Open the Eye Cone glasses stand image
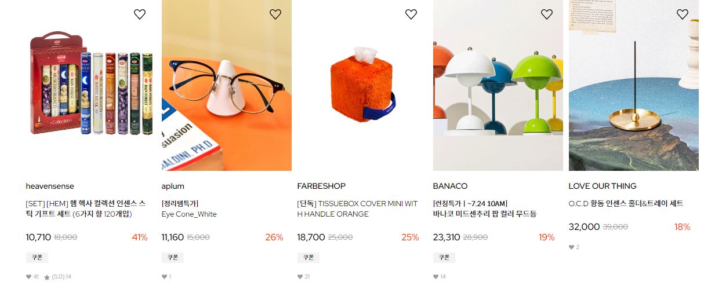The image size is (704, 289). [x=227, y=85]
